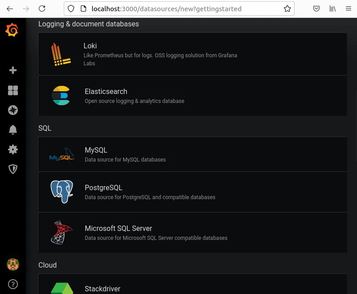The width and height of the screenshot is (357, 294).
Task: Click the page vertical scrollbar
Action: tap(356, 126)
